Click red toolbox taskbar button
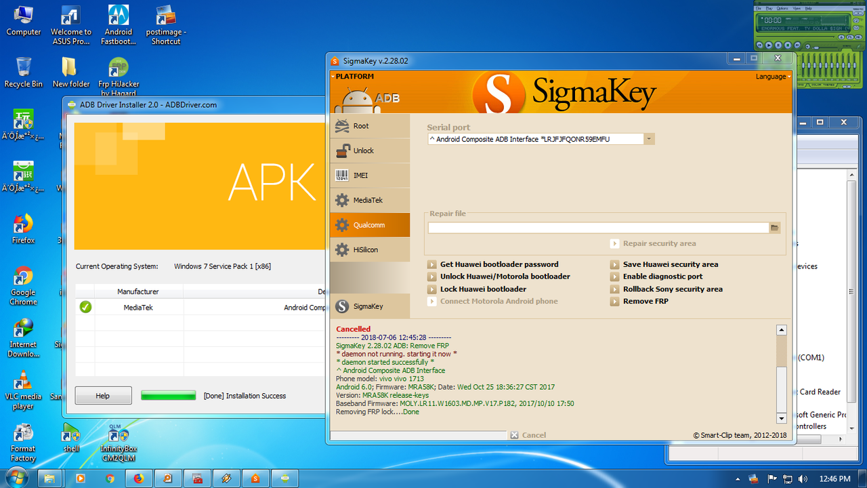Viewport: 867px width, 488px height. (x=197, y=479)
